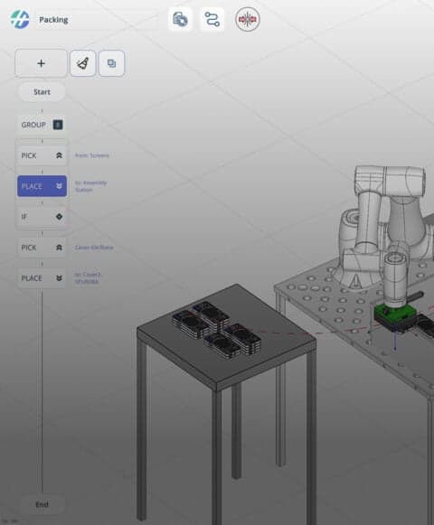Click the 'to: Assembly Station' label

pos(90,186)
